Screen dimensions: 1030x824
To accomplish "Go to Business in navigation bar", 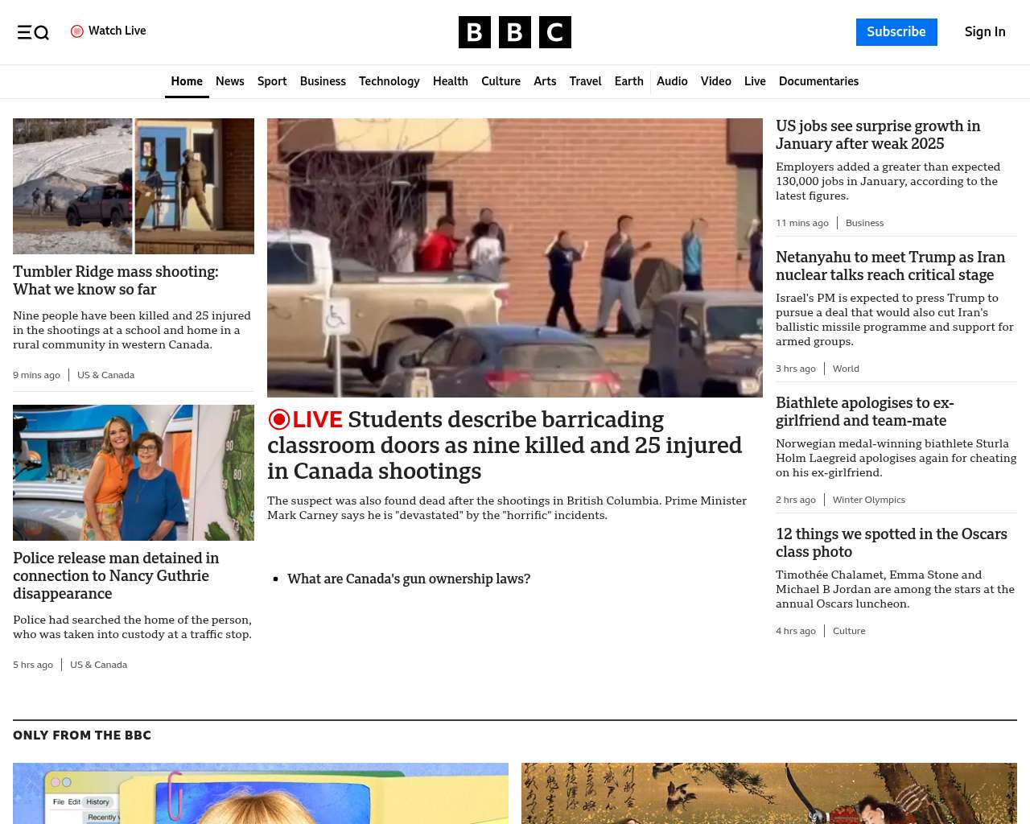I will 323,81.
